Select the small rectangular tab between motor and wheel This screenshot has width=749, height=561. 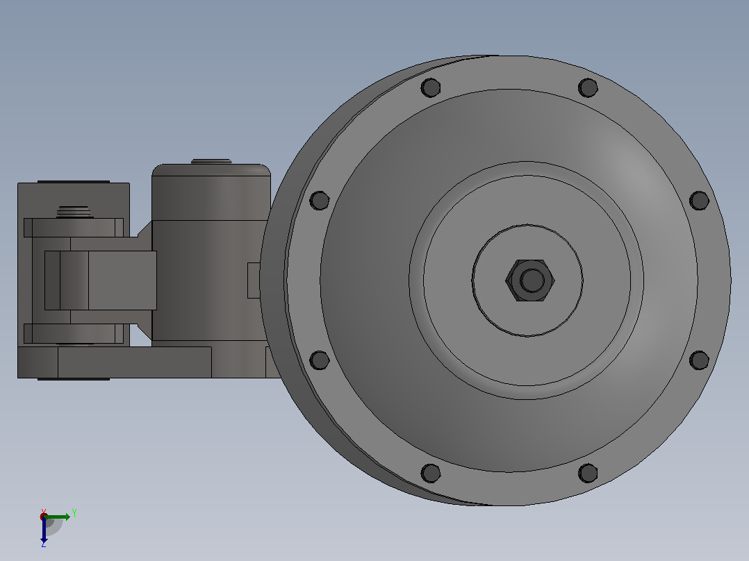pos(254,280)
